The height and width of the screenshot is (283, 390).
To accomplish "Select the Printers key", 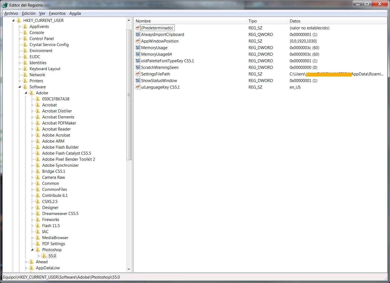I will [x=36, y=81].
